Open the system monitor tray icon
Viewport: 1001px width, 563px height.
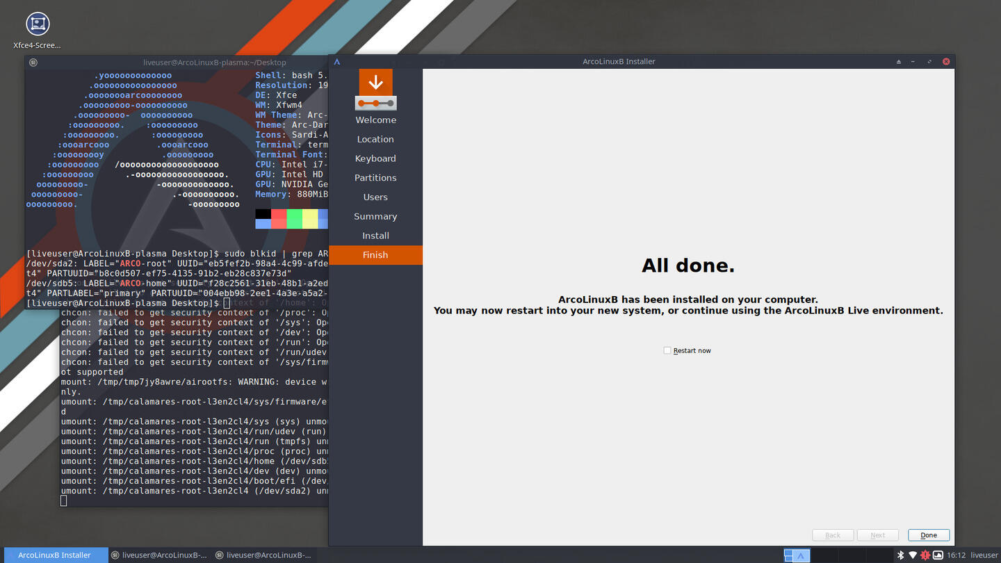tap(938, 555)
